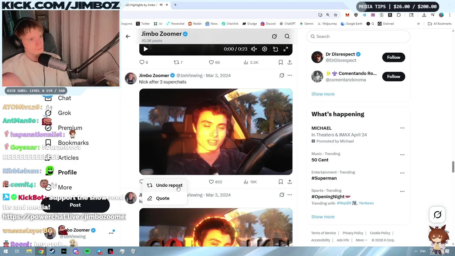Expand the footer More menu

361,240
